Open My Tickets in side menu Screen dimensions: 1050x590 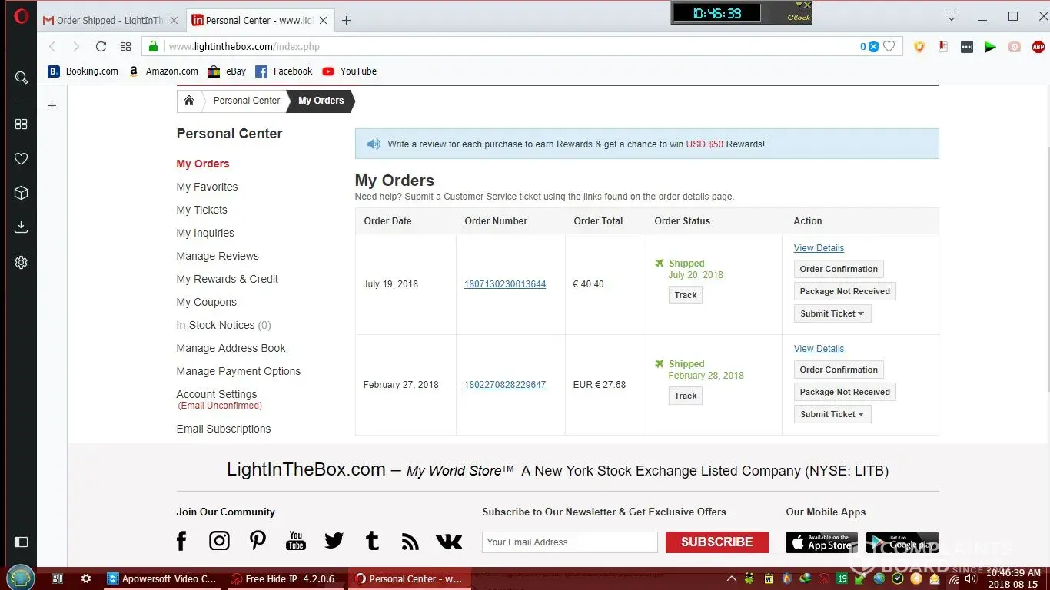(201, 210)
